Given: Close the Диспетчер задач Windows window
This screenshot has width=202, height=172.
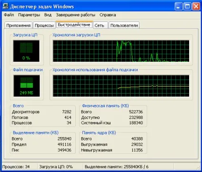Looking at the screenshot, I should coord(196,6).
